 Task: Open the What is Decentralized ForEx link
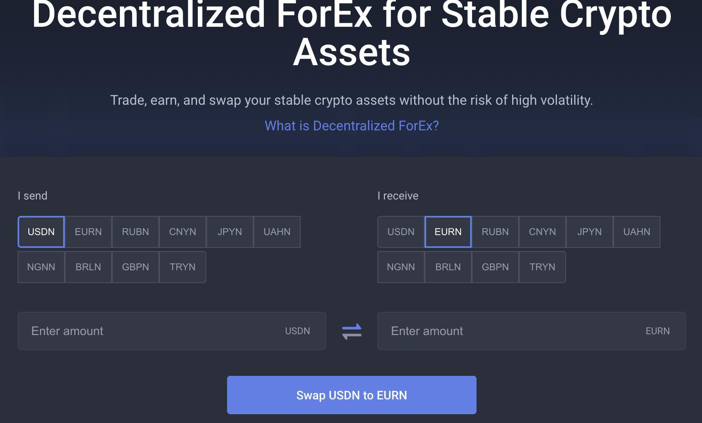point(352,126)
